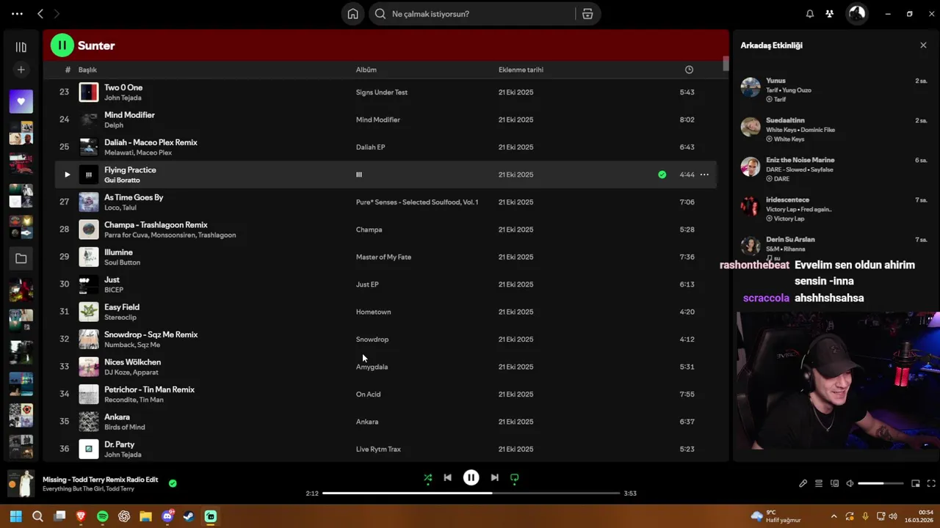
Task: Select the track Dr. Party
Action: (119, 444)
